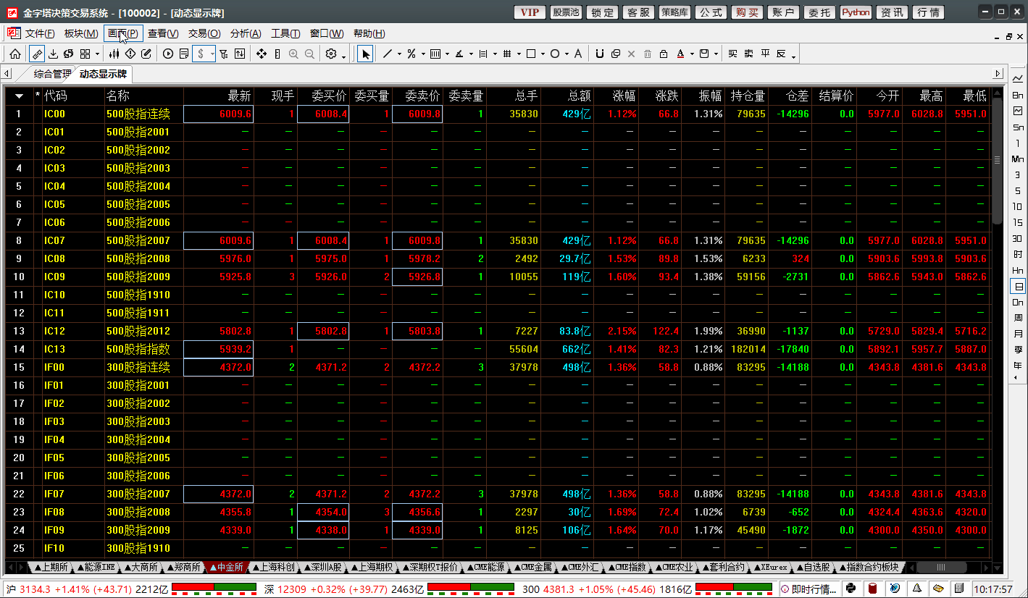
Task: Click the envelope message status bar icon
Action: [x=938, y=589]
